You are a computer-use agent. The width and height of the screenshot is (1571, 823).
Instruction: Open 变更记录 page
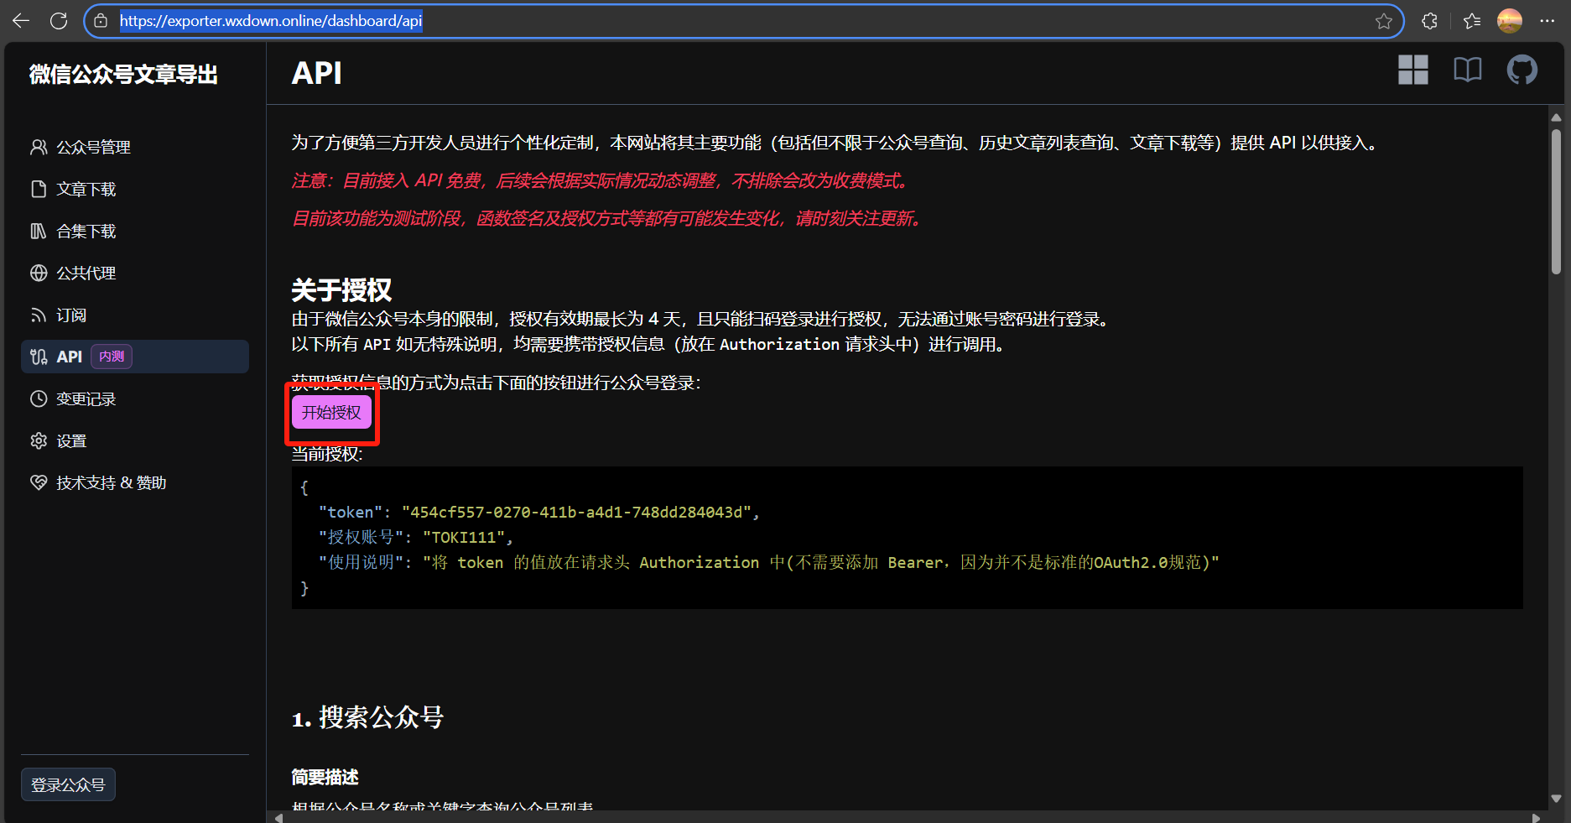[135, 398]
